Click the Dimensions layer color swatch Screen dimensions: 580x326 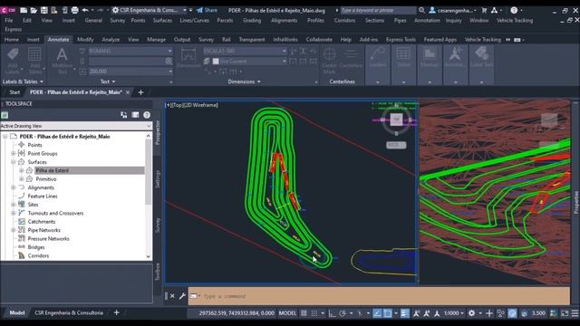click(x=216, y=61)
